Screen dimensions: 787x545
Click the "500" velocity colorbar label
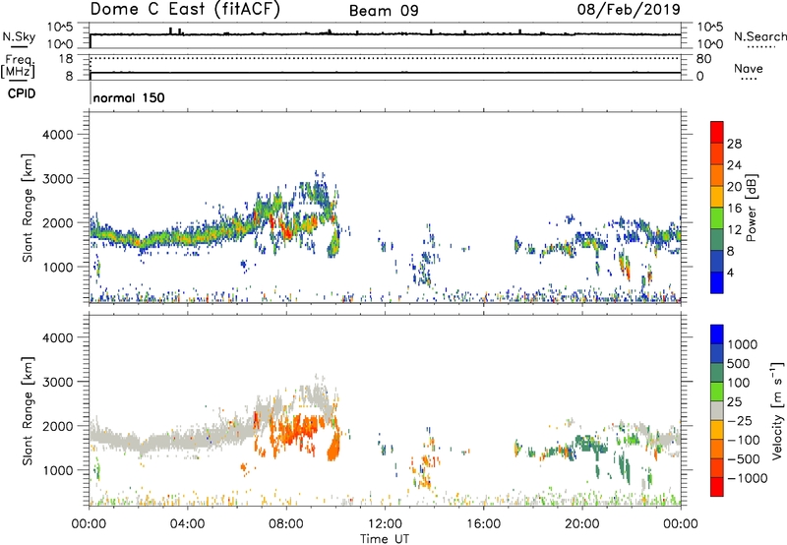point(740,363)
